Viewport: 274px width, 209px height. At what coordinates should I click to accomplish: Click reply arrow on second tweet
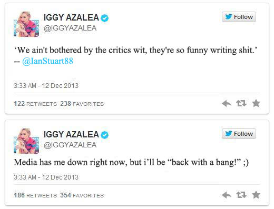(227, 195)
